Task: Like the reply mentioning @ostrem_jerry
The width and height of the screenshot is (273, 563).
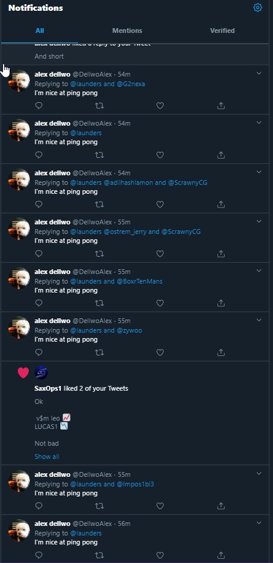Action: click(x=160, y=254)
